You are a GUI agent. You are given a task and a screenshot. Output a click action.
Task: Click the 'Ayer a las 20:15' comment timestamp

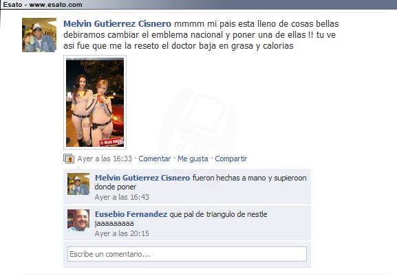tap(122, 233)
